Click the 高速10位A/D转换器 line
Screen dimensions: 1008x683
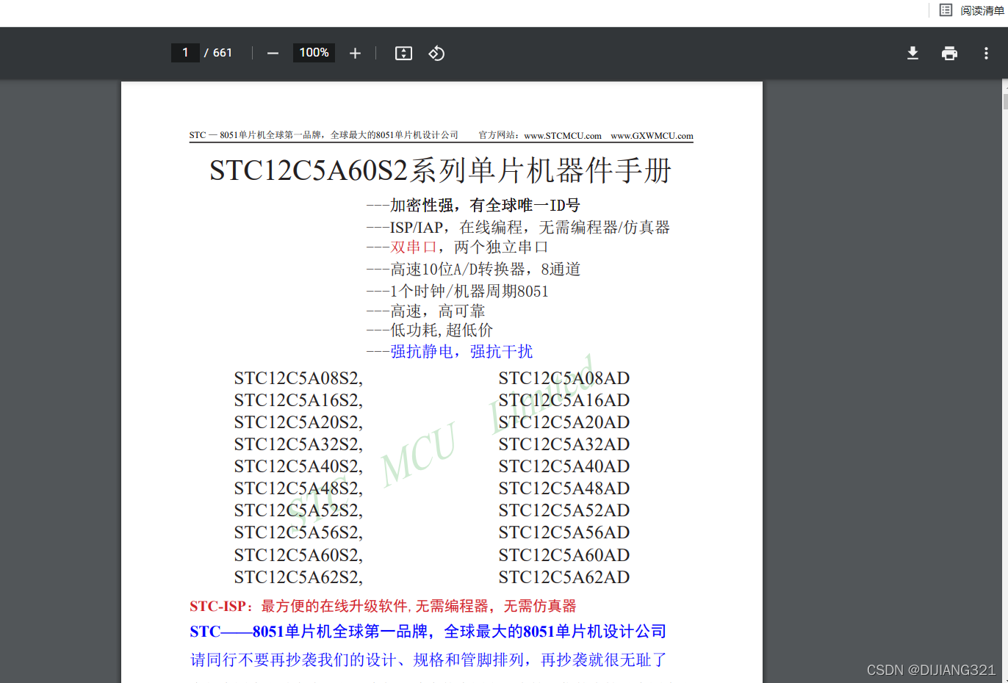pyautogui.click(x=473, y=270)
